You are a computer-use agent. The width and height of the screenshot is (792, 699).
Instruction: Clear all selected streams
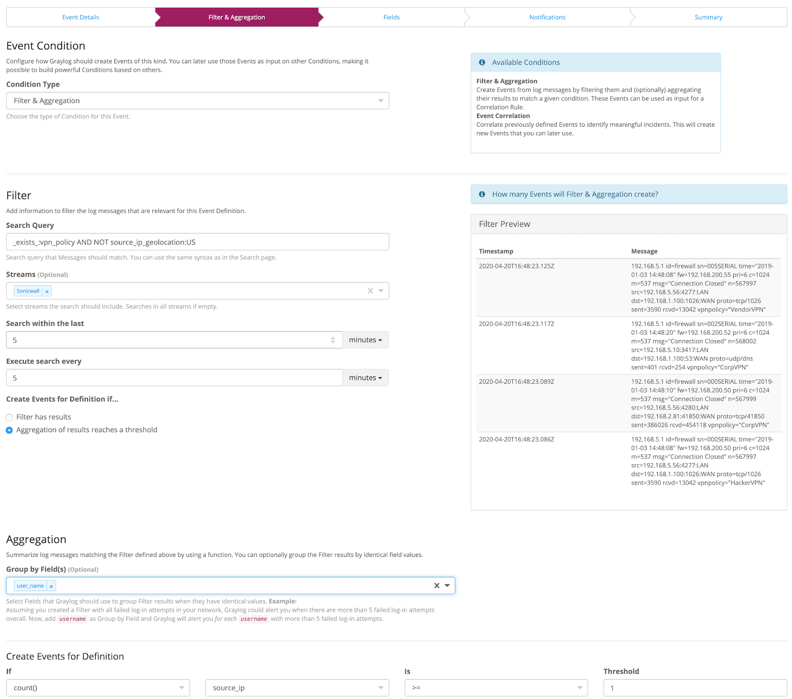370,291
